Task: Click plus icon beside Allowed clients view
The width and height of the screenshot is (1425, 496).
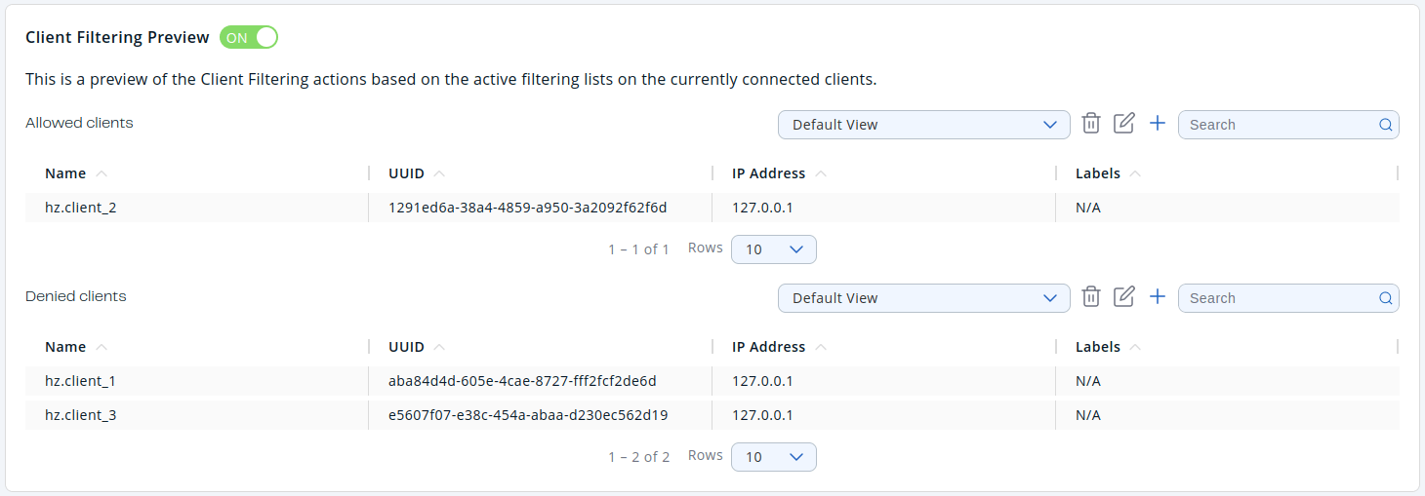Action: (x=1158, y=124)
